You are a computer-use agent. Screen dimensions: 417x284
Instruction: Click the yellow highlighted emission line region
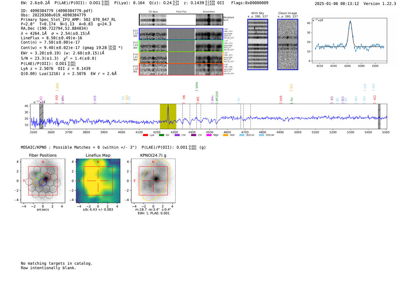click(x=168, y=117)
